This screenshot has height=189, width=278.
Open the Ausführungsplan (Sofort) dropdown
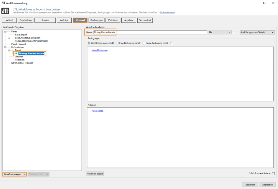pyautogui.click(x=257, y=32)
